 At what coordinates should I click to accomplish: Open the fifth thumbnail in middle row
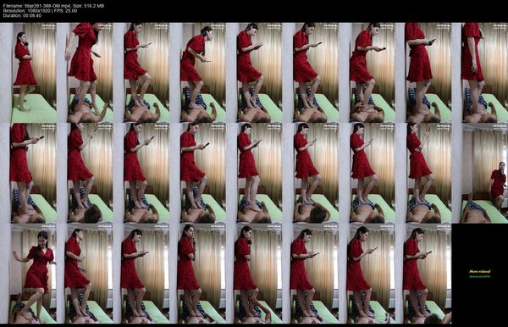pyautogui.click(x=254, y=173)
